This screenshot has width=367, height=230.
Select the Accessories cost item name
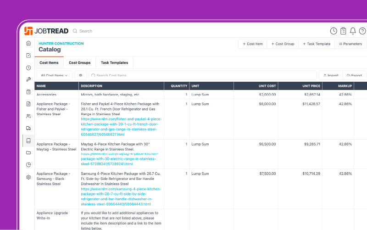[46, 95]
